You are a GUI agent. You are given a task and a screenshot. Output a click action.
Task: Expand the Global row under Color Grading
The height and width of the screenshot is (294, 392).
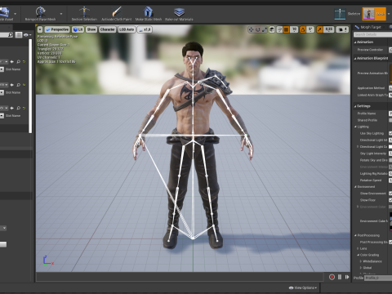pos(361,268)
